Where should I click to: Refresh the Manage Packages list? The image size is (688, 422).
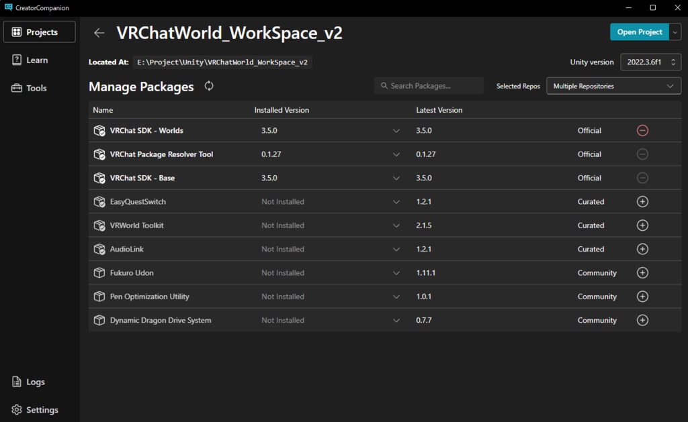[x=209, y=86]
